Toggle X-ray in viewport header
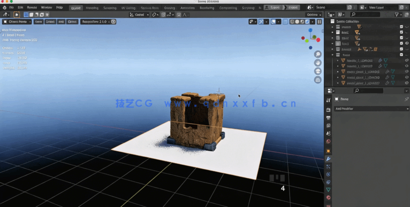Image resolution: width=410 pixels, height=207 pixels. tap(285, 22)
